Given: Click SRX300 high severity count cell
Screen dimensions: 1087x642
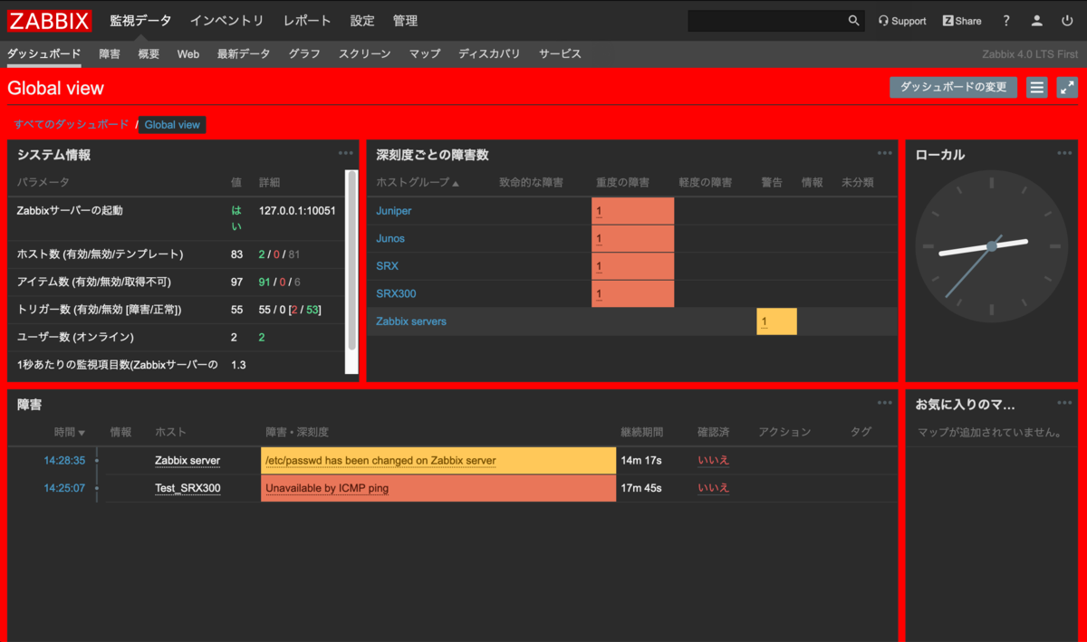Looking at the screenshot, I should pyautogui.click(x=632, y=293).
